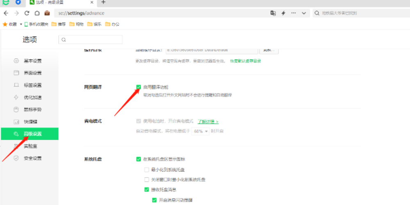Screen dimensions: 410x205
Task: Click the se://settings/advance address bar
Action: [x=162, y=13]
